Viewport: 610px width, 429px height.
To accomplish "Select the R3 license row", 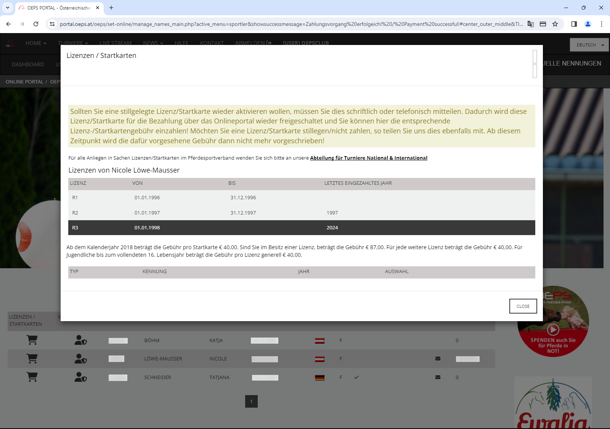I will click(302, 227).
